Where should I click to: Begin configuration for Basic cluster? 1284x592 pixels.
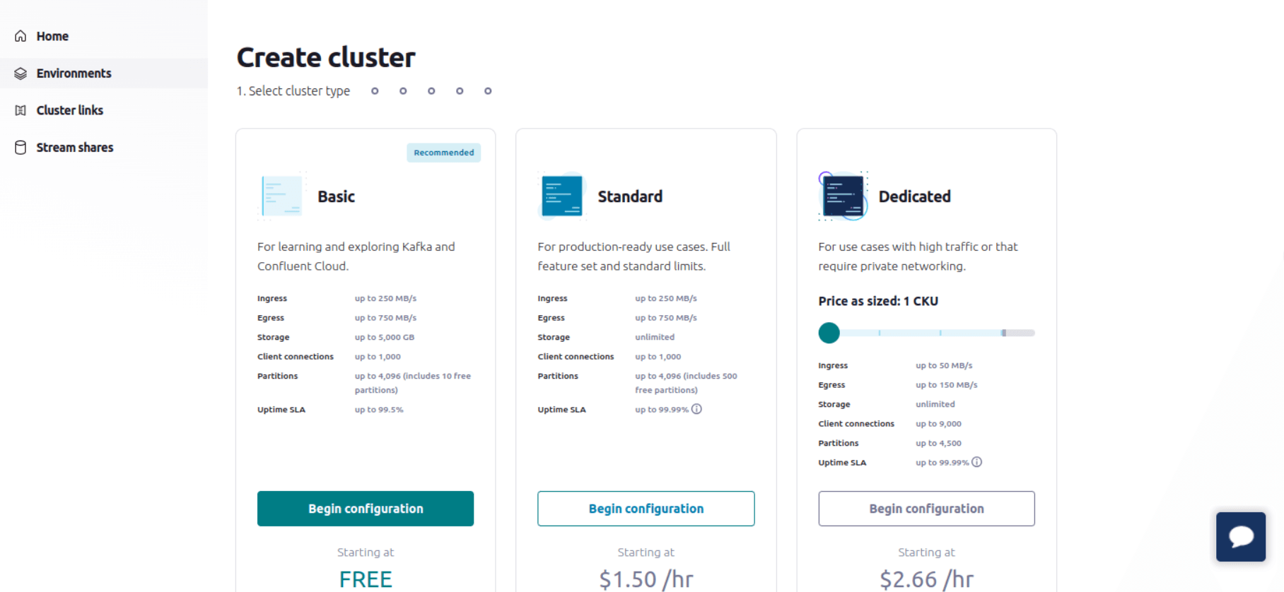tap(366, 509)
